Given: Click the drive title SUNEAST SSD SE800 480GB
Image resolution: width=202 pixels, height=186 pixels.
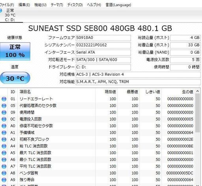Looking at the screenshot, I should pyautogui.click(x=82, y=28).
